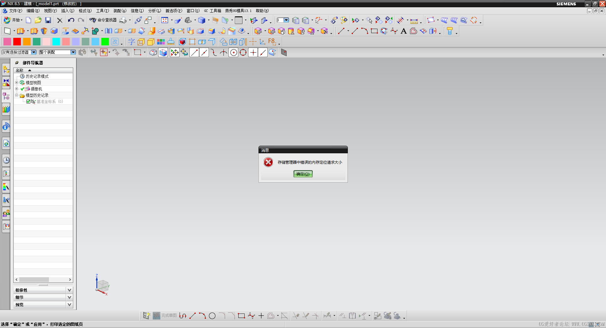Click the Print icon

pos(123,20)
